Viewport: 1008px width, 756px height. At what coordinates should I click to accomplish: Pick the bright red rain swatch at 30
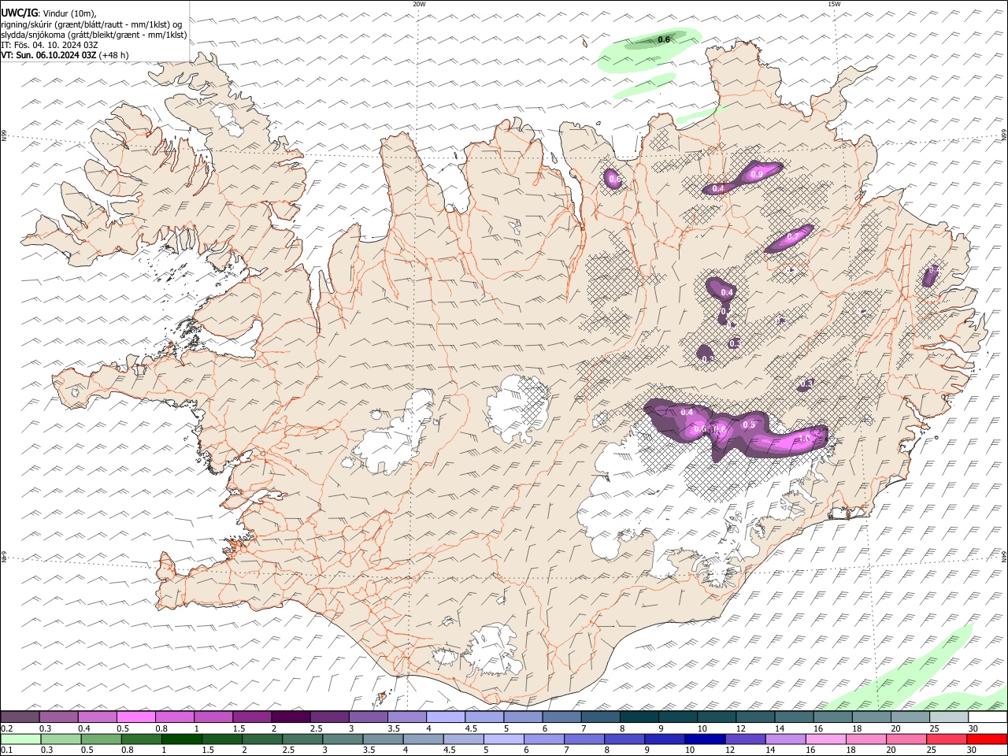click(x=987, y=739)
